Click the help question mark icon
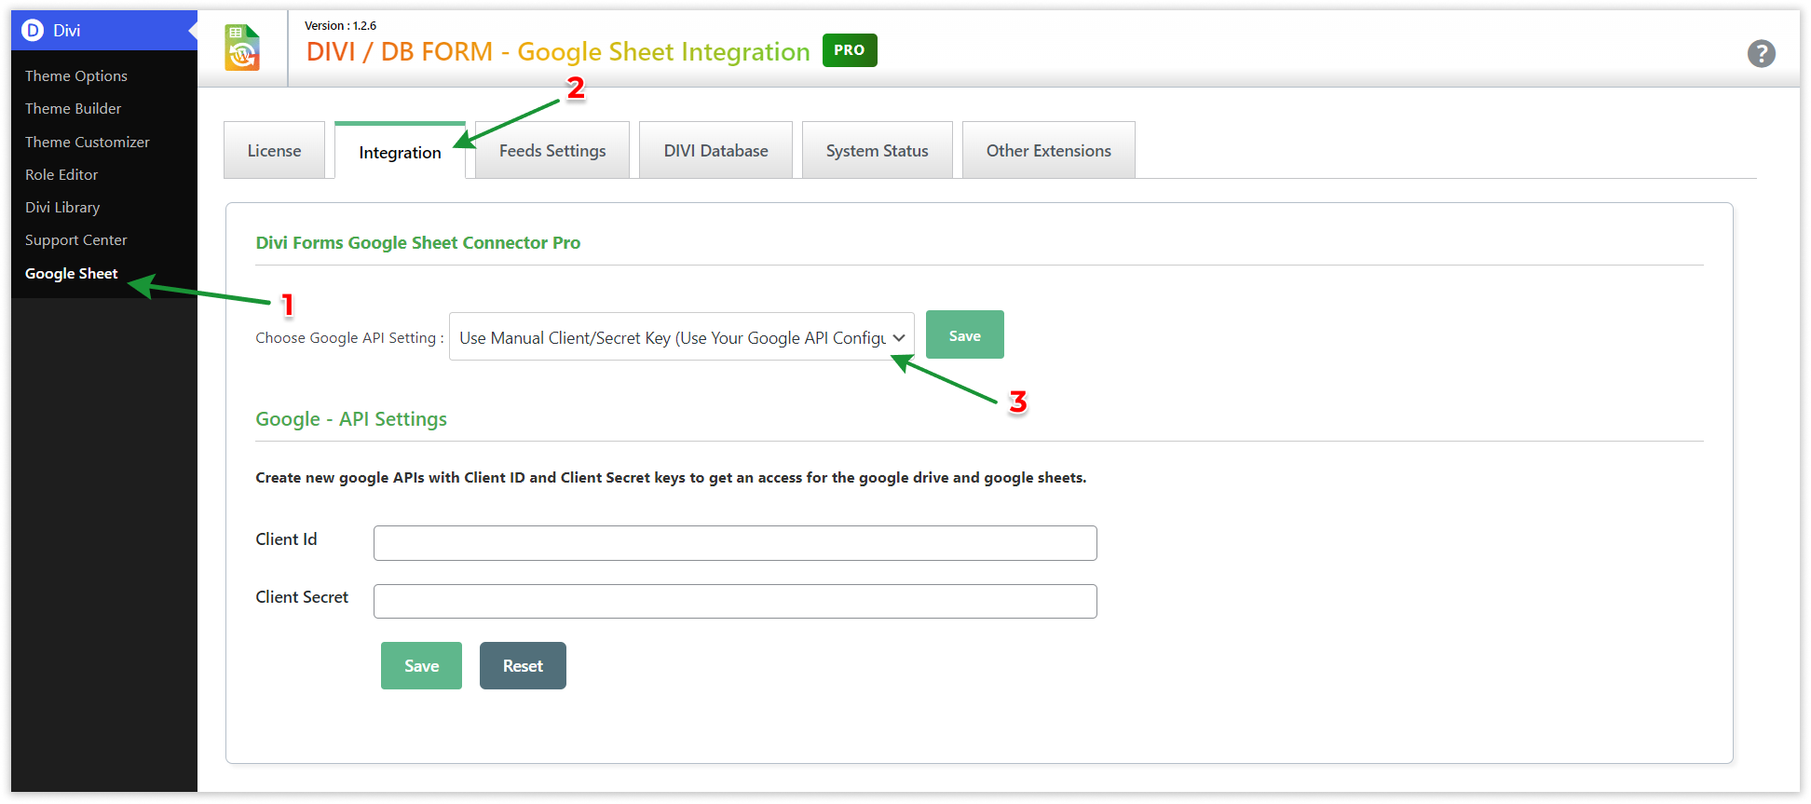The image size is (1811, 804). pyautogui.click(x=1761, y=54)
